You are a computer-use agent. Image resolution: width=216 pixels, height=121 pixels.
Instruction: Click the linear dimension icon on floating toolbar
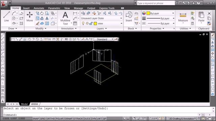13,39
